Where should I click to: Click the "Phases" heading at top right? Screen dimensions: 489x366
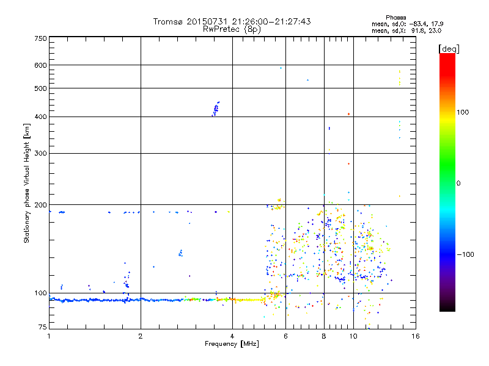click(x=395, y=18)
